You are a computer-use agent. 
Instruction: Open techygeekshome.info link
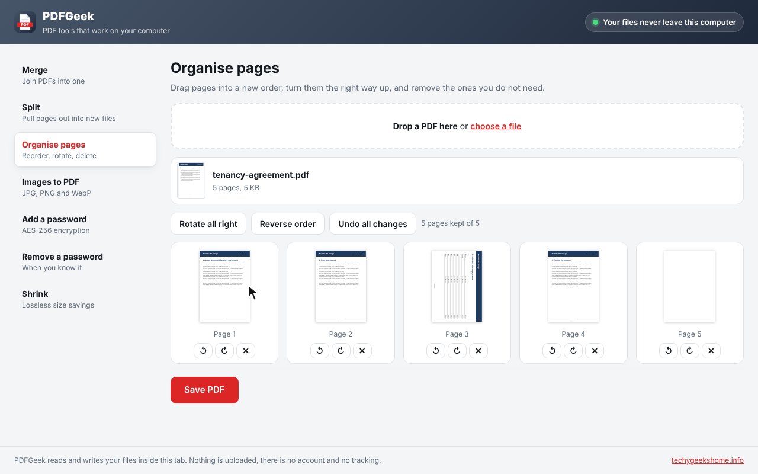(x=707, y=460)
